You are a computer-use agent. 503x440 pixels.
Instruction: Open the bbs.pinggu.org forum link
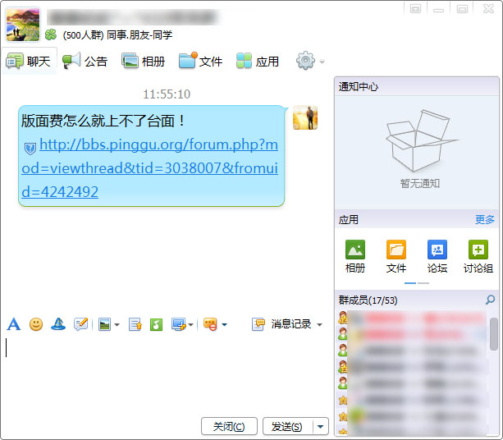(150, 167)
